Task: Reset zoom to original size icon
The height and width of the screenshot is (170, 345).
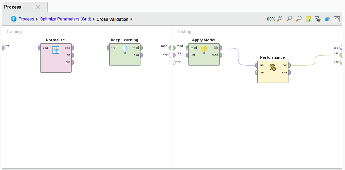Action: [x=280, y=19]
